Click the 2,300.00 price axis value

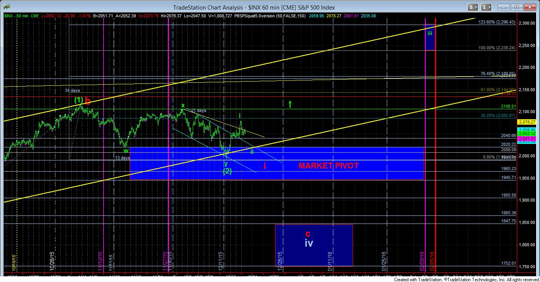tap(528, 23)
